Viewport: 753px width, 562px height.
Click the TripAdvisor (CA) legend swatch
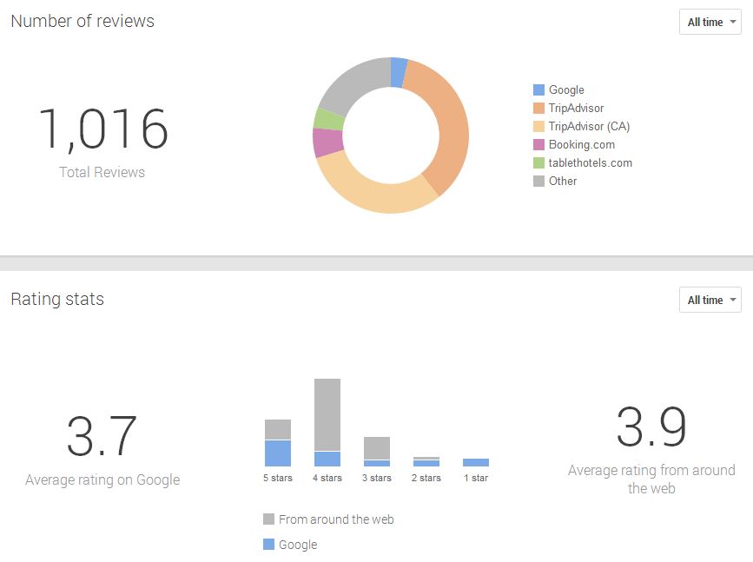[x=538, y=127]
